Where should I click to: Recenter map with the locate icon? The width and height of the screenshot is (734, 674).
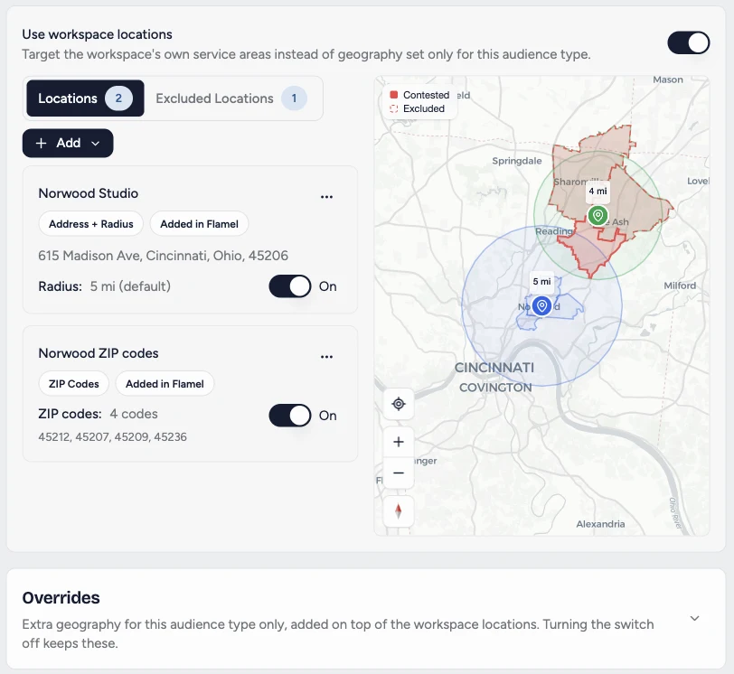pos(399,404)
